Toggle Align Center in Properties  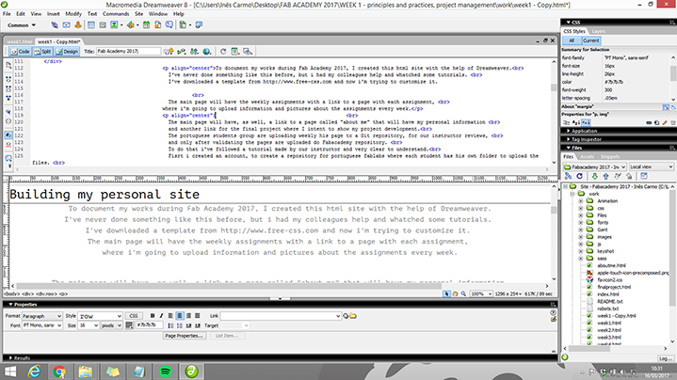(180, 316)
